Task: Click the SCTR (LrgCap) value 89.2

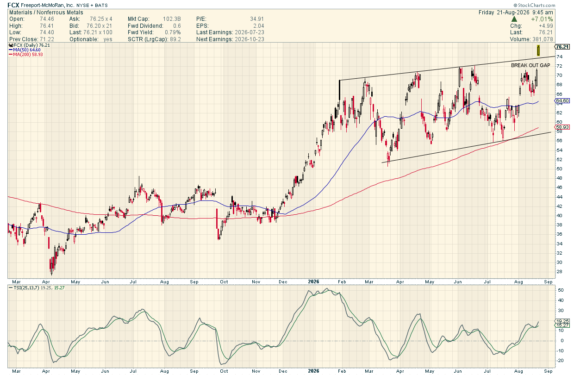Action: coord(175,39)
